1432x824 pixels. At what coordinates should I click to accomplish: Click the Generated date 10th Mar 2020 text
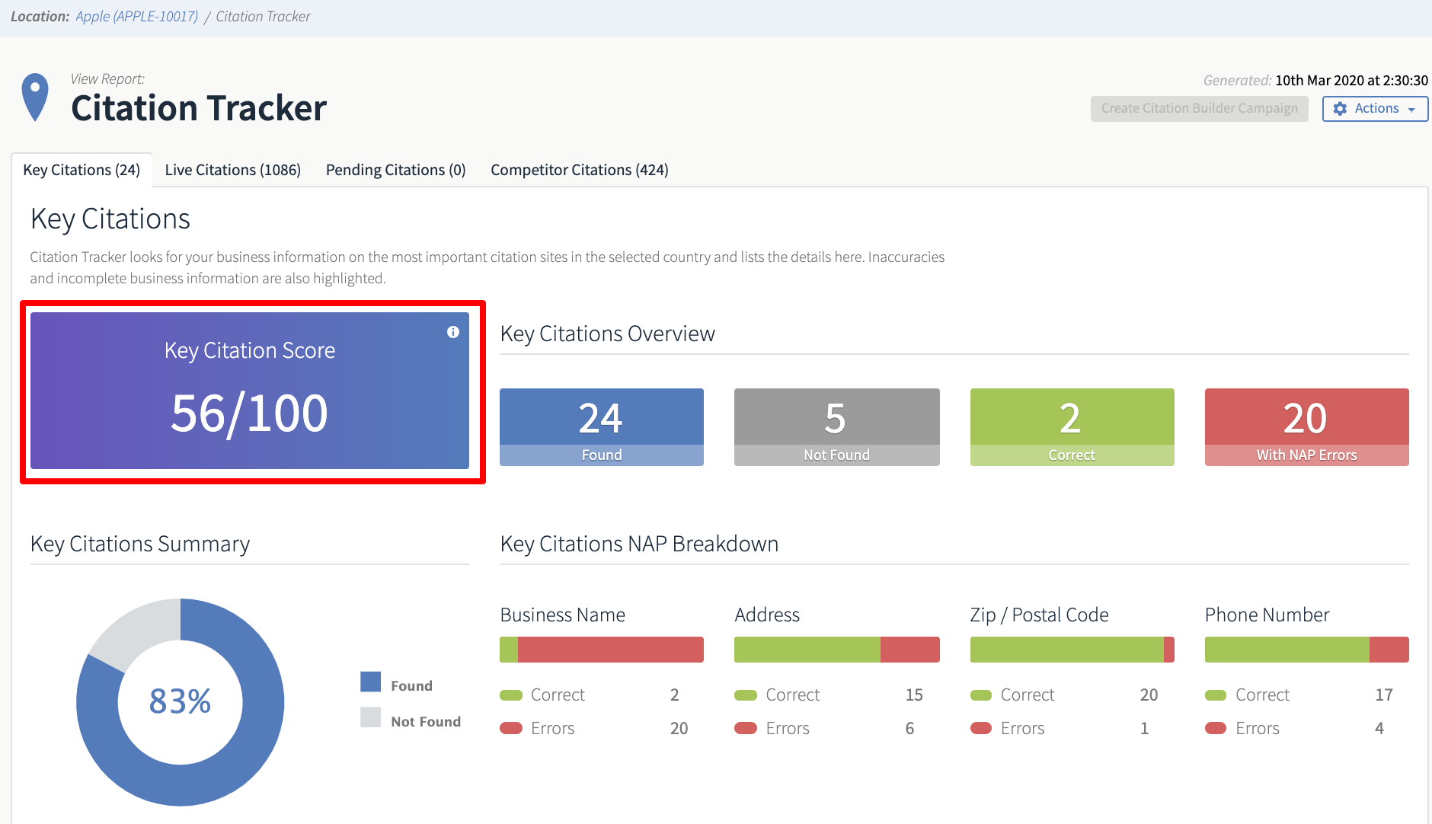1351,81
